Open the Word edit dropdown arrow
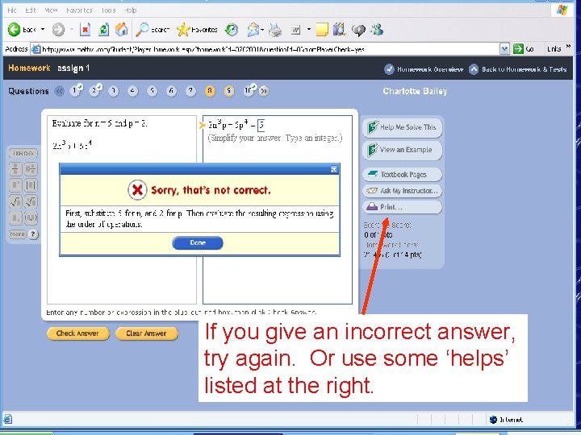The width and height of the screenshot is (581, 435). [308, 29]
